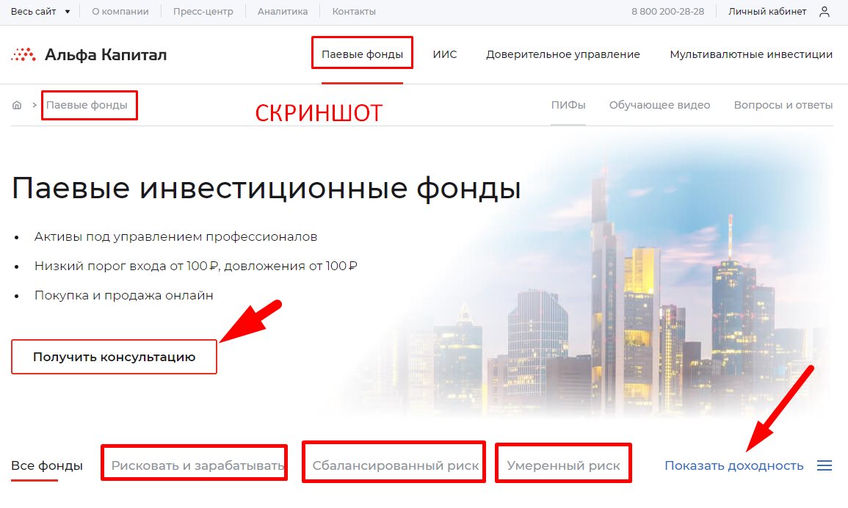Click Показать доходность link
Viewport: 848px width, 508px height.
(x=734, y=465)
